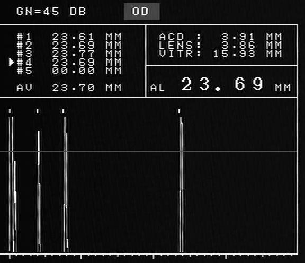Click the horizontal threshold line across the scan
The height and width of the screenshot is (263, 305).
[x=149, y=151]
